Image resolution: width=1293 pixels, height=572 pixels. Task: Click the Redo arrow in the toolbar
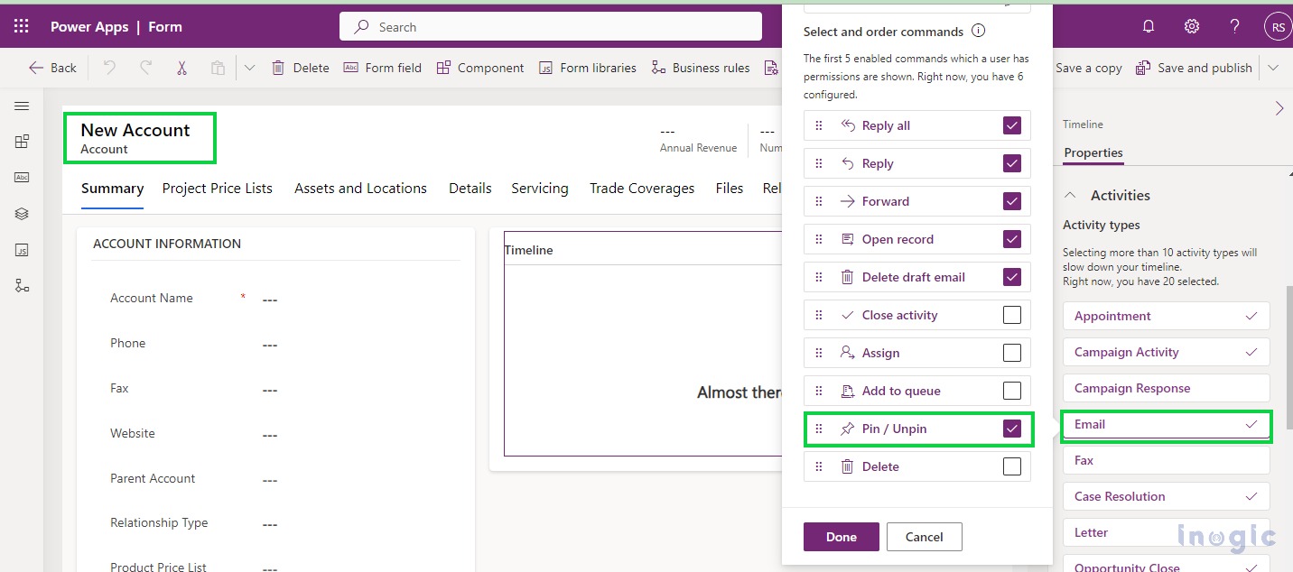point(145,68)
